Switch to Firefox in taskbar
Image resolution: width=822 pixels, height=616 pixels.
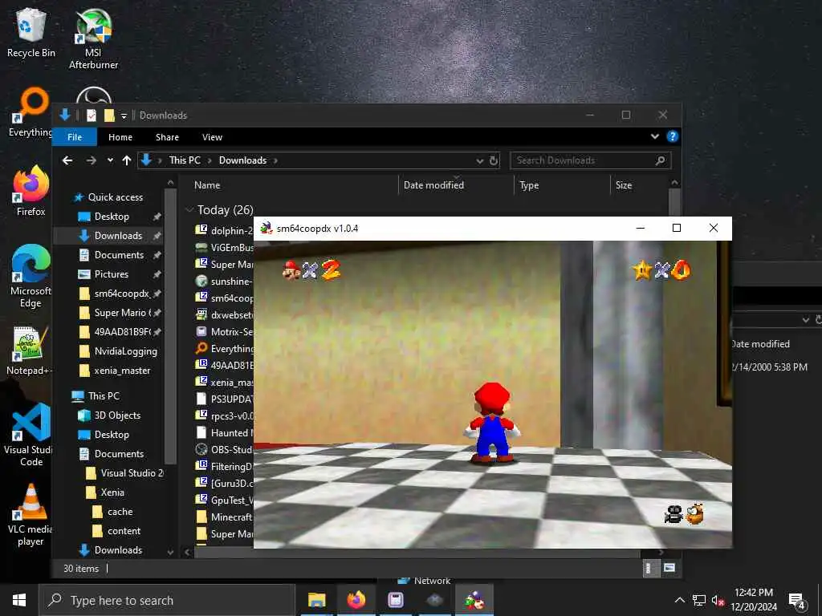click(x=356, y=600)
